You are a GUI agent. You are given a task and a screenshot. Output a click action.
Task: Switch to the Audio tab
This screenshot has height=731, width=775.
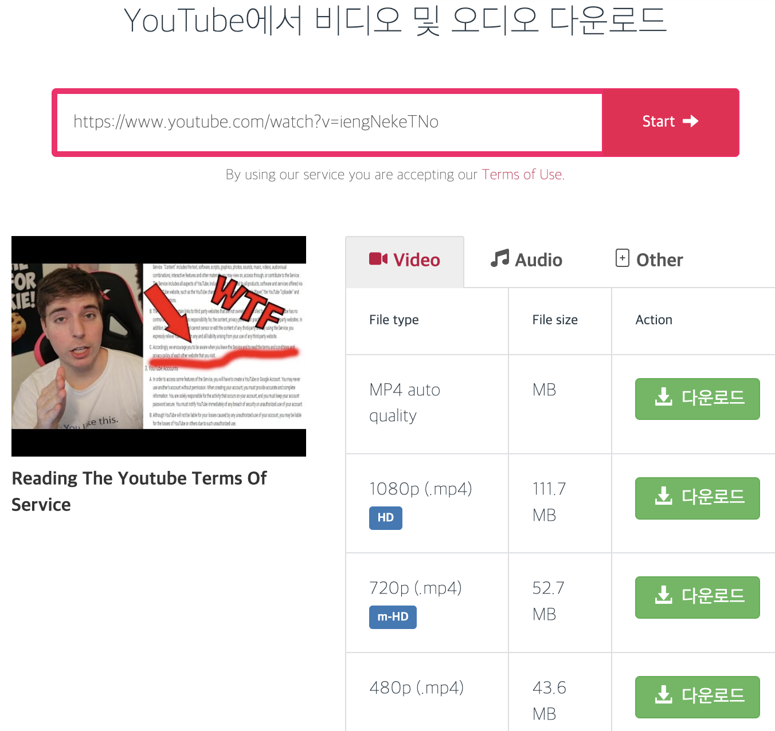[526, 260]
